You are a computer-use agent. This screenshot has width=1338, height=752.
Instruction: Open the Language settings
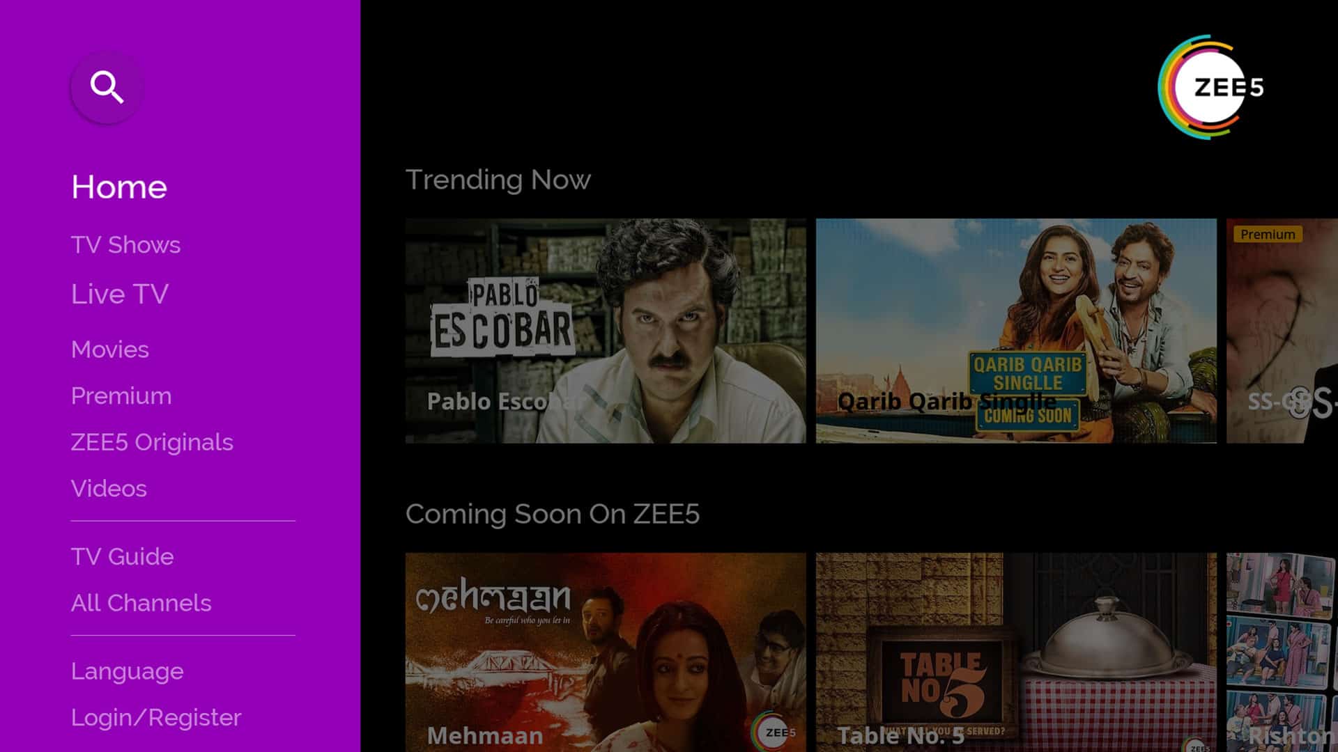[126, 671]
